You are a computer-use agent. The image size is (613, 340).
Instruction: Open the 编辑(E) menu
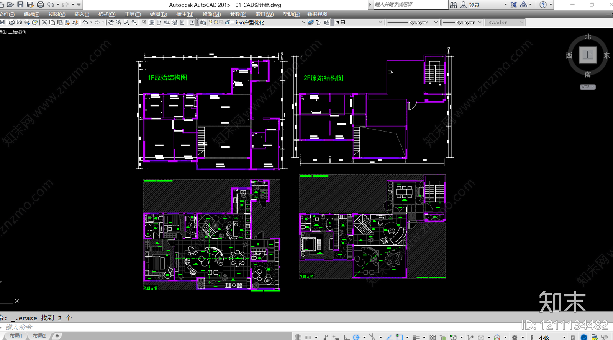pyautogui.click(x=31, y=14)
